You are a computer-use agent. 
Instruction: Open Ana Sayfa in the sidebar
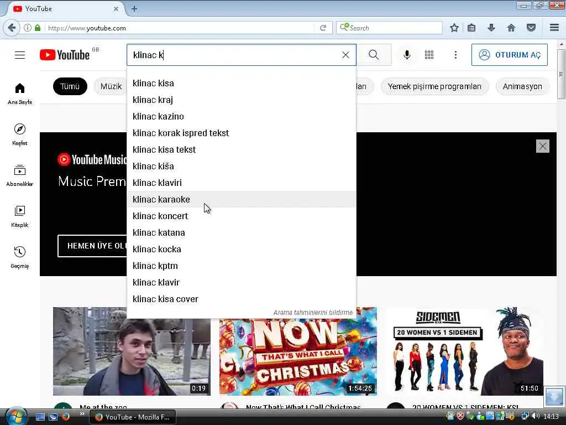coord(20,94)
